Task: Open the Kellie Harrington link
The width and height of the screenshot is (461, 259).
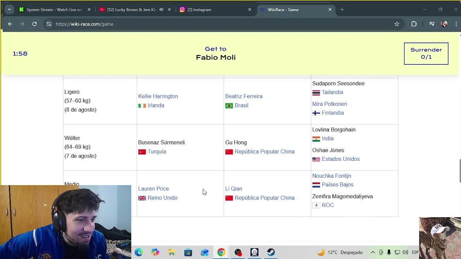Action: click(158, 96)
